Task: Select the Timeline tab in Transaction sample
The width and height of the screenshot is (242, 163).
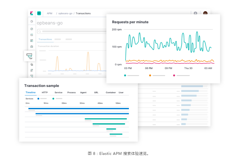Action: coord(31,92)
